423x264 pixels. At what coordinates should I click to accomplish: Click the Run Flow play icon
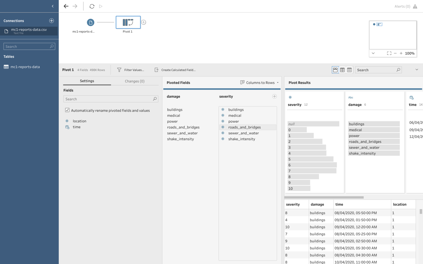(100, 6)
